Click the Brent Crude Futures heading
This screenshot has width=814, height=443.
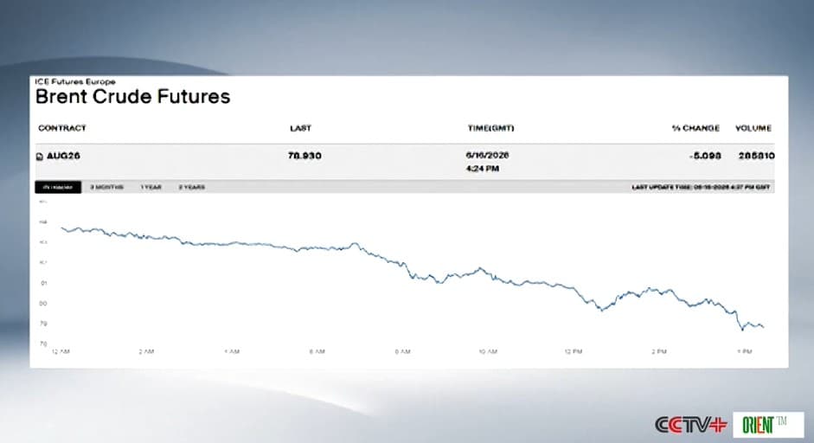tap(133, 97)
